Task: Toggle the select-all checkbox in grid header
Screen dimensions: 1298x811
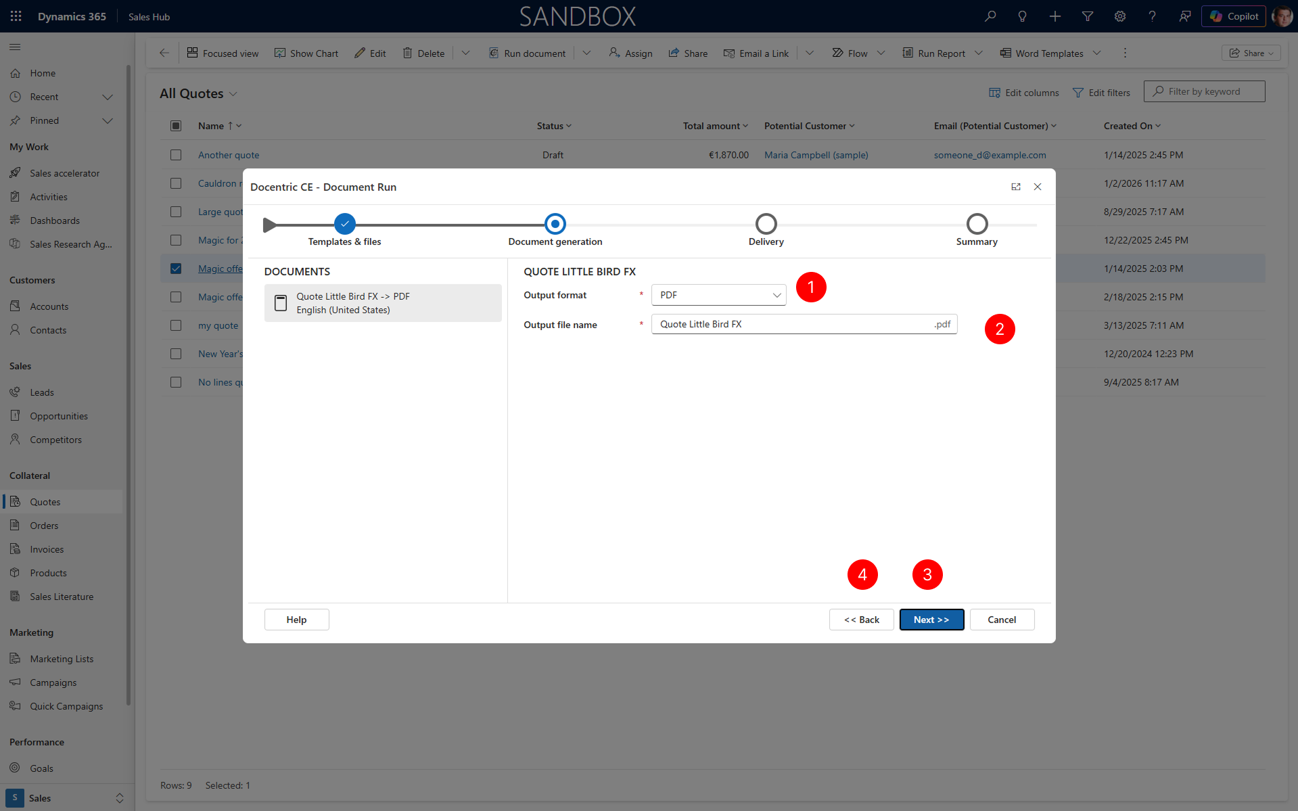Action: point(176,126)
